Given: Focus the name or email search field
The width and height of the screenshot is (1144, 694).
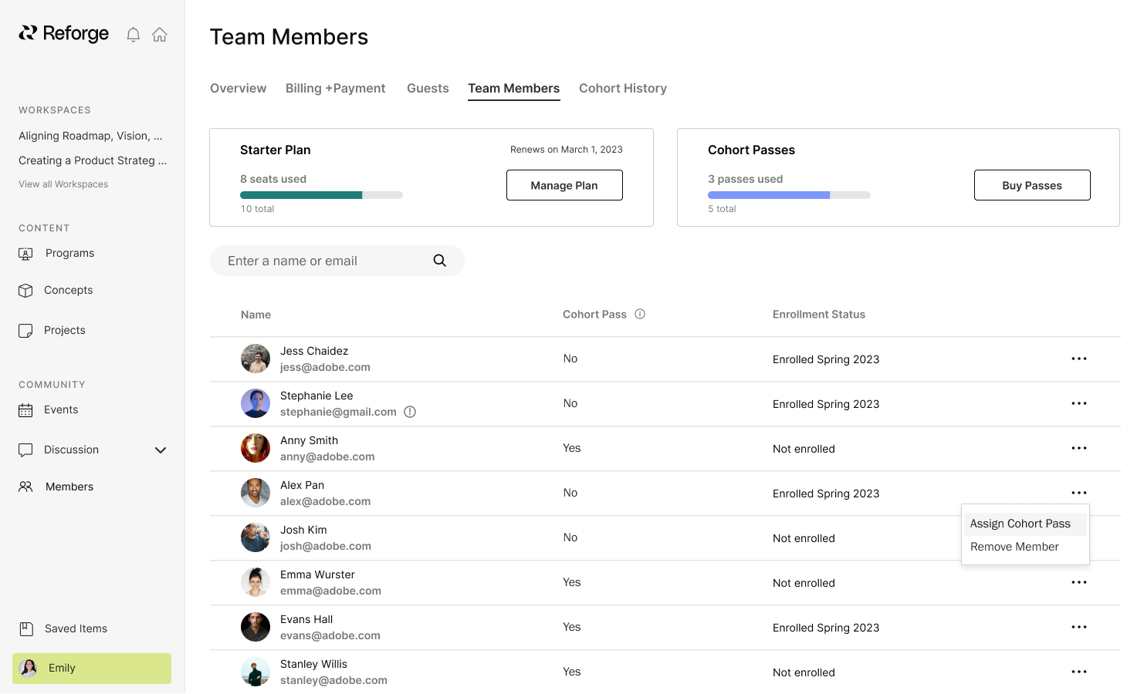Looking at the screenshot, I should 337,261.
